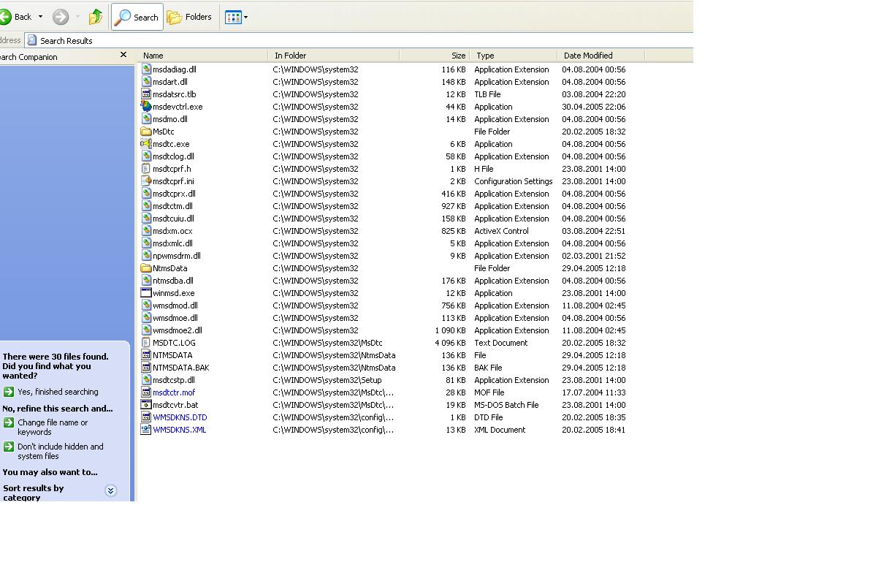
Task: Sort by the Type column header
Action: click(514, 56)
